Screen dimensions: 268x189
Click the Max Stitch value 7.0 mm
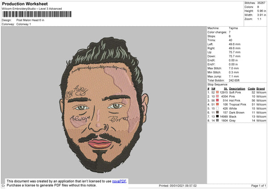click(234, 68)
